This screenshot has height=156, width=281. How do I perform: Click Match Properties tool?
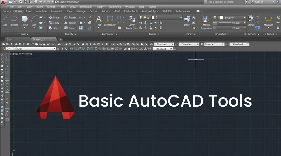[x=206, y=23]
